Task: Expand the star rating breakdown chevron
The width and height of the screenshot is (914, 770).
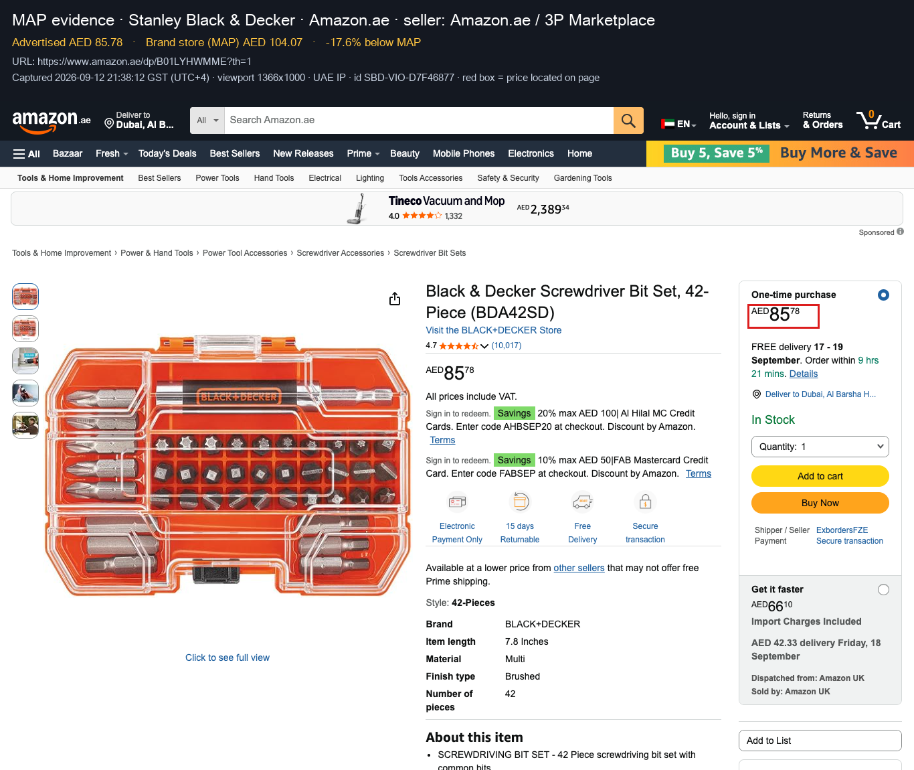Action: pos(484,346)
